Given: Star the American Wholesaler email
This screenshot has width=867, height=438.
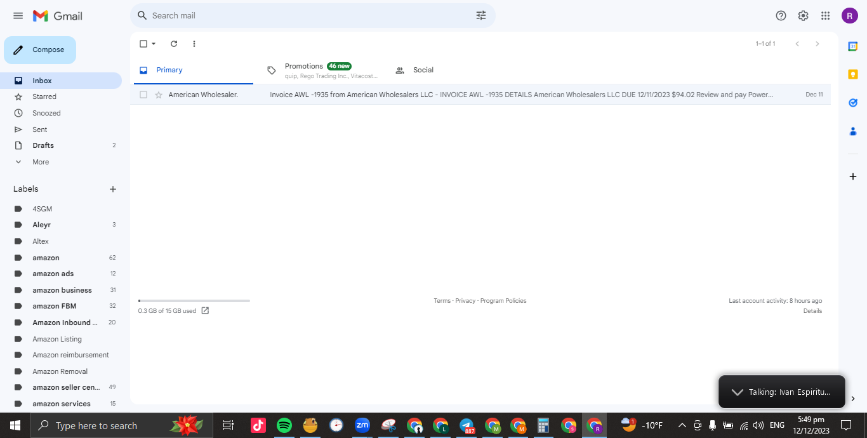Looking at the screenshot, I should click(159, 95).
